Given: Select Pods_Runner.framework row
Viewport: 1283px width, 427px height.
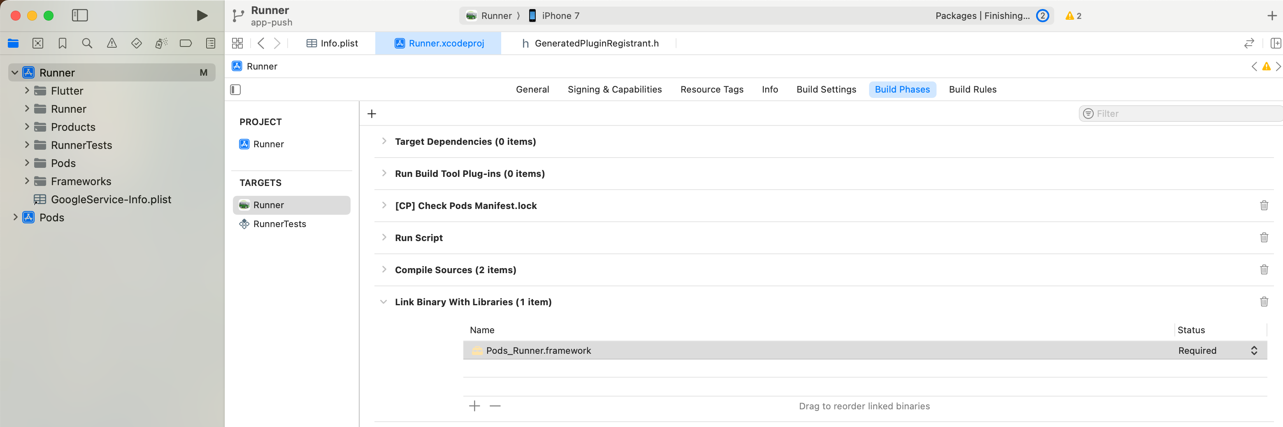Looking at the screenshot, I should pyautogui.click(x=865, y=350).
